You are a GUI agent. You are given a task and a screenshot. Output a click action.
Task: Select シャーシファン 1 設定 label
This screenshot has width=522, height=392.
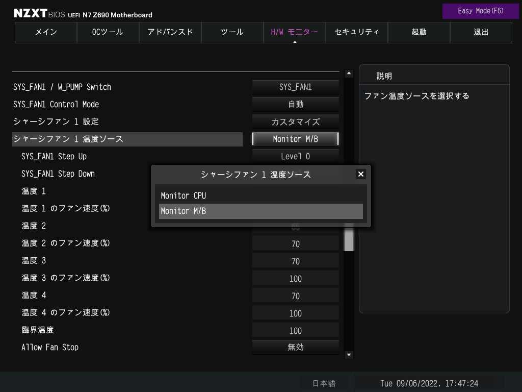pos(56,121)
